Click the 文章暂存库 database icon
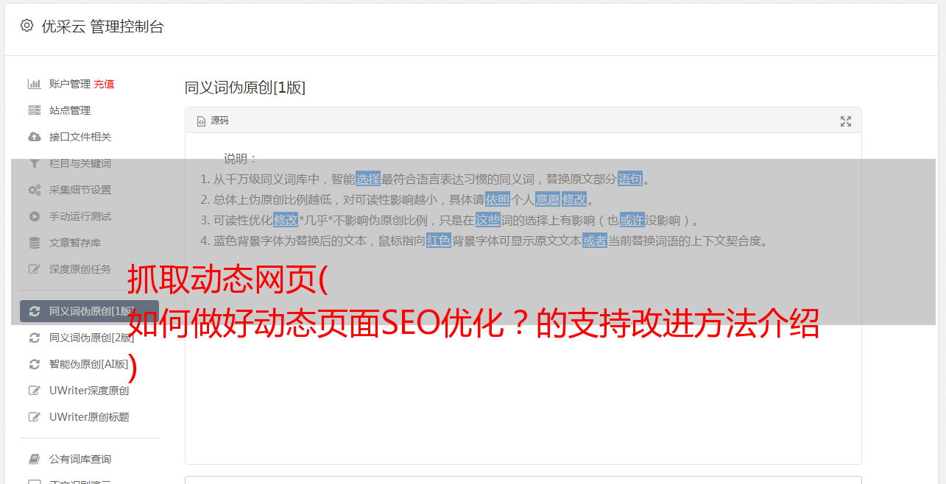Viewport: 946px width, 484px height. click(34, 243)
